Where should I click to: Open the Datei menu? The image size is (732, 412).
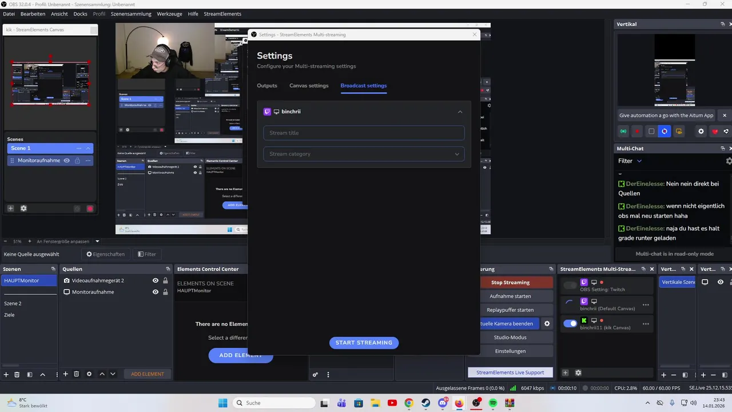tap(9, 14)
